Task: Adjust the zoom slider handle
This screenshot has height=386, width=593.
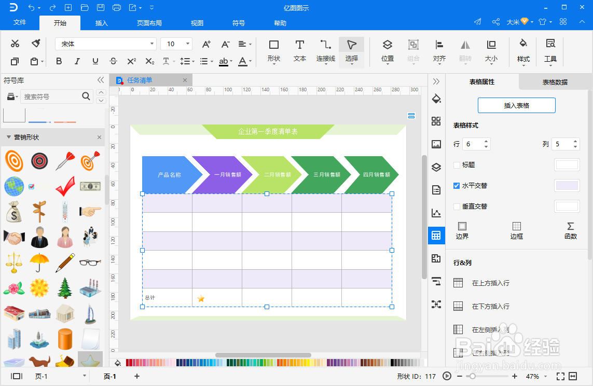Action: (x=472, y=376)
